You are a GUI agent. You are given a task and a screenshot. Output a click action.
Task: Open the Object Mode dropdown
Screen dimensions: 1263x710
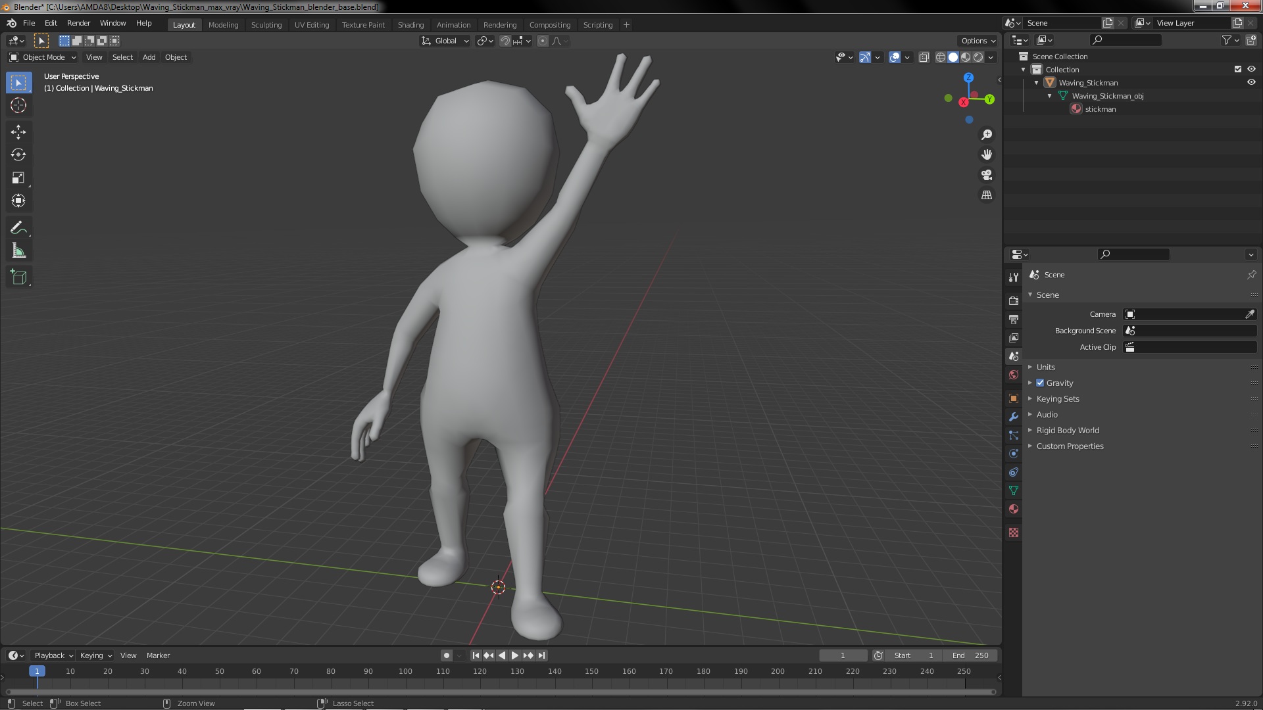pos(43,57)
